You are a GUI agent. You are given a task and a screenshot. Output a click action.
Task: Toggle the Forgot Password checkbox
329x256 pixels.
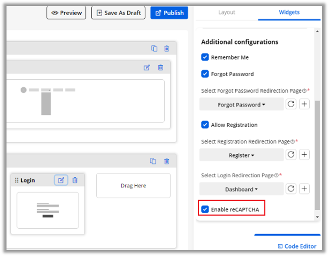[x=205, y=74]
